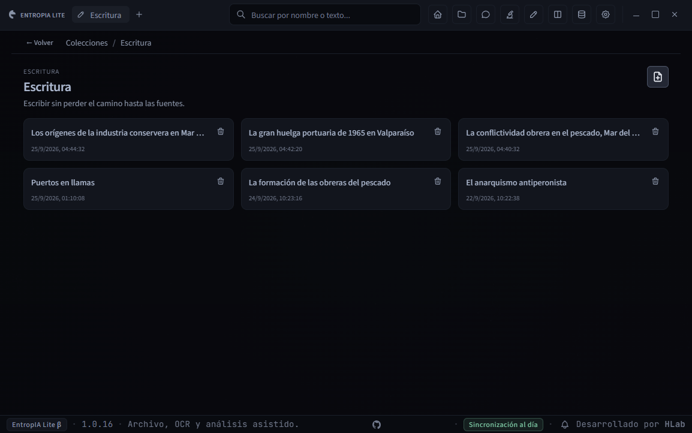Maximize the Entropia Lite window
This screenshot has width=692, height=433.
pyautogui.click(x=655, y=14)
